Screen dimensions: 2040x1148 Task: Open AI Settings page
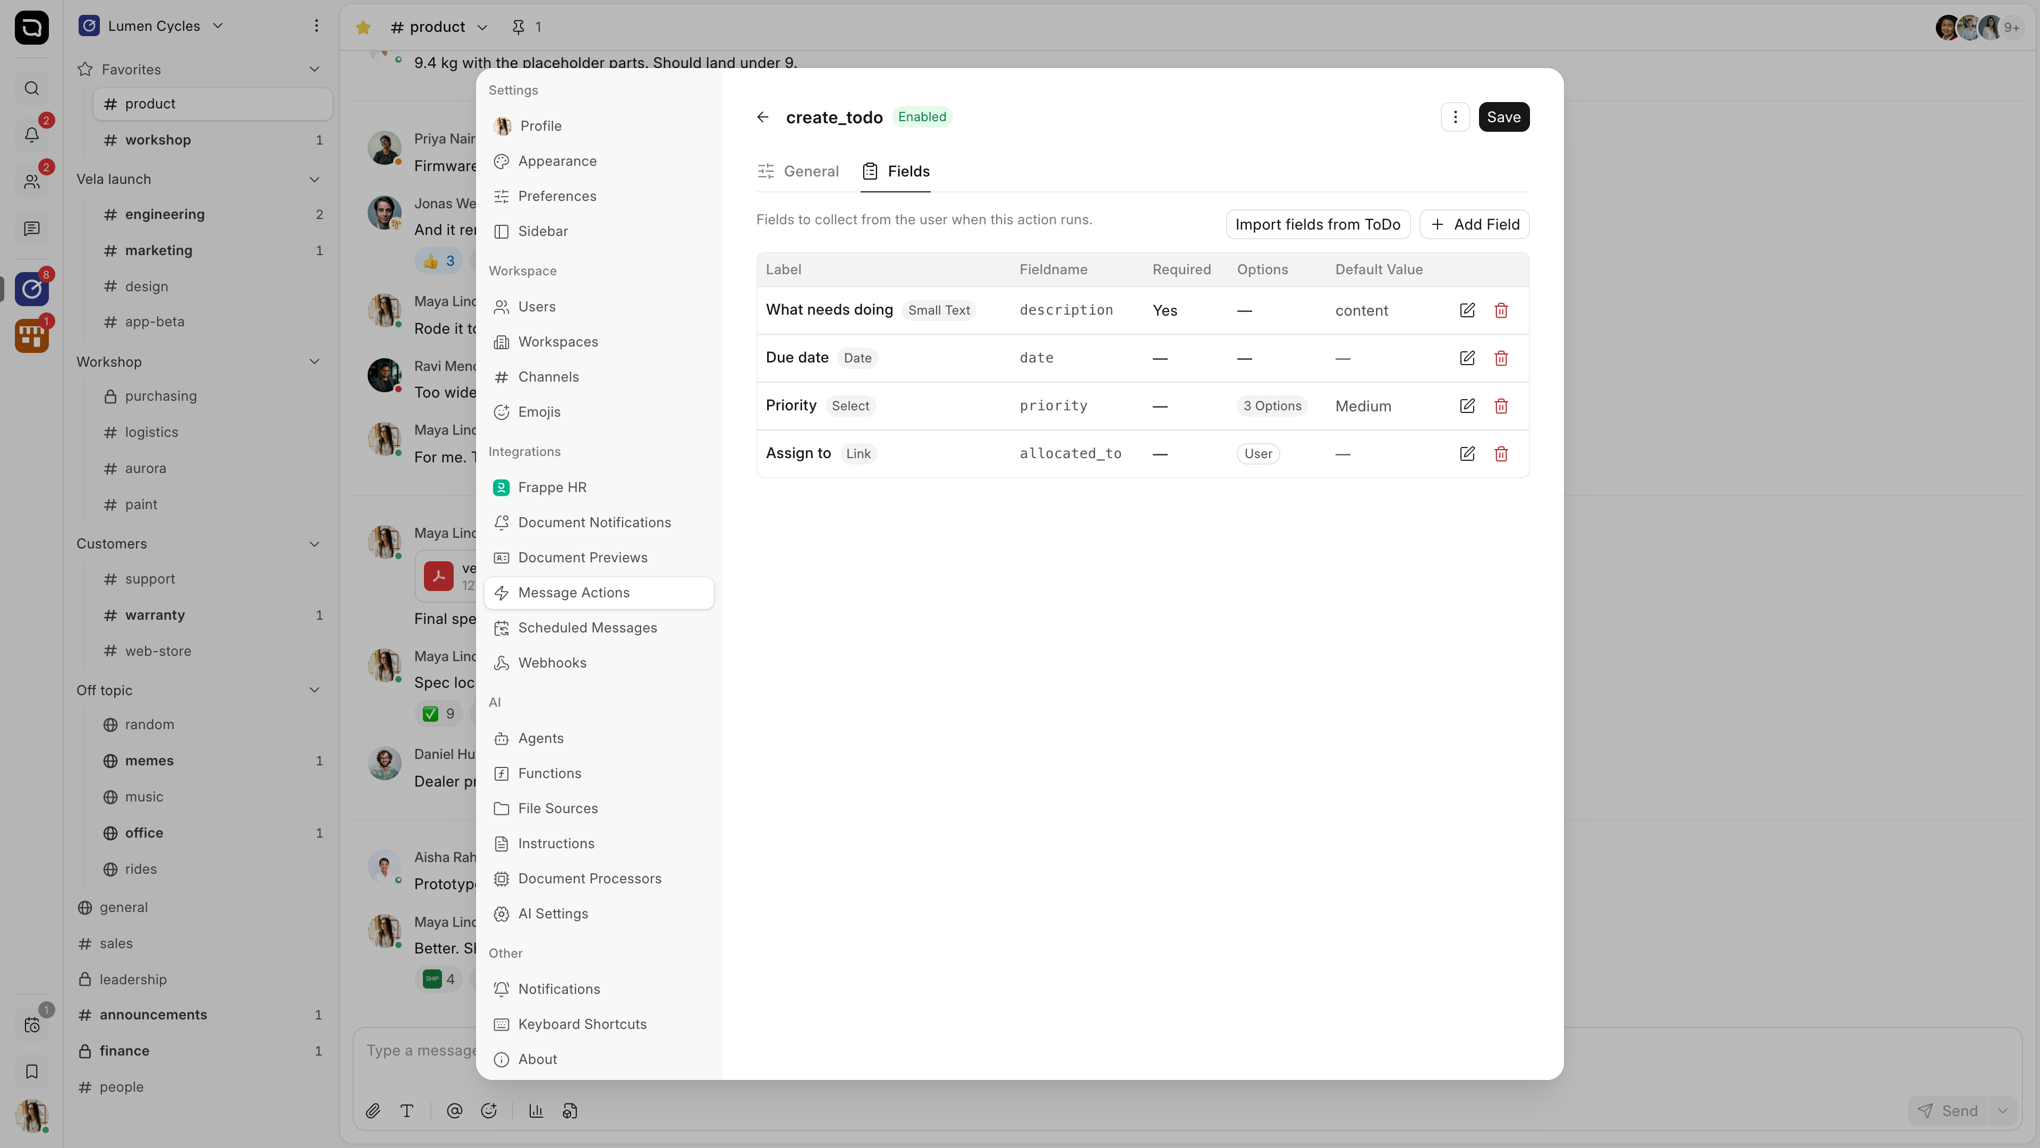599,914
